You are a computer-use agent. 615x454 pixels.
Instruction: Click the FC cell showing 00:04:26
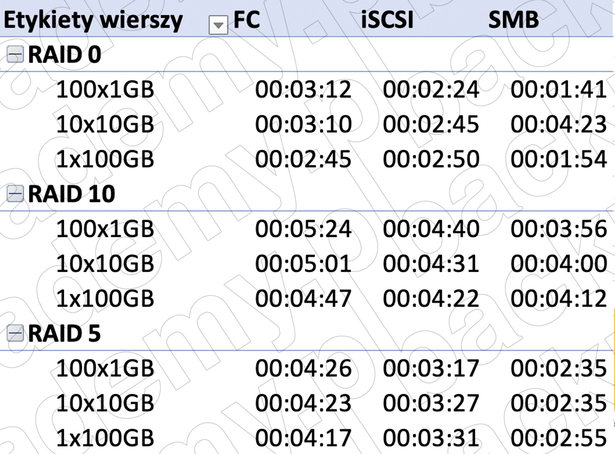303,368
